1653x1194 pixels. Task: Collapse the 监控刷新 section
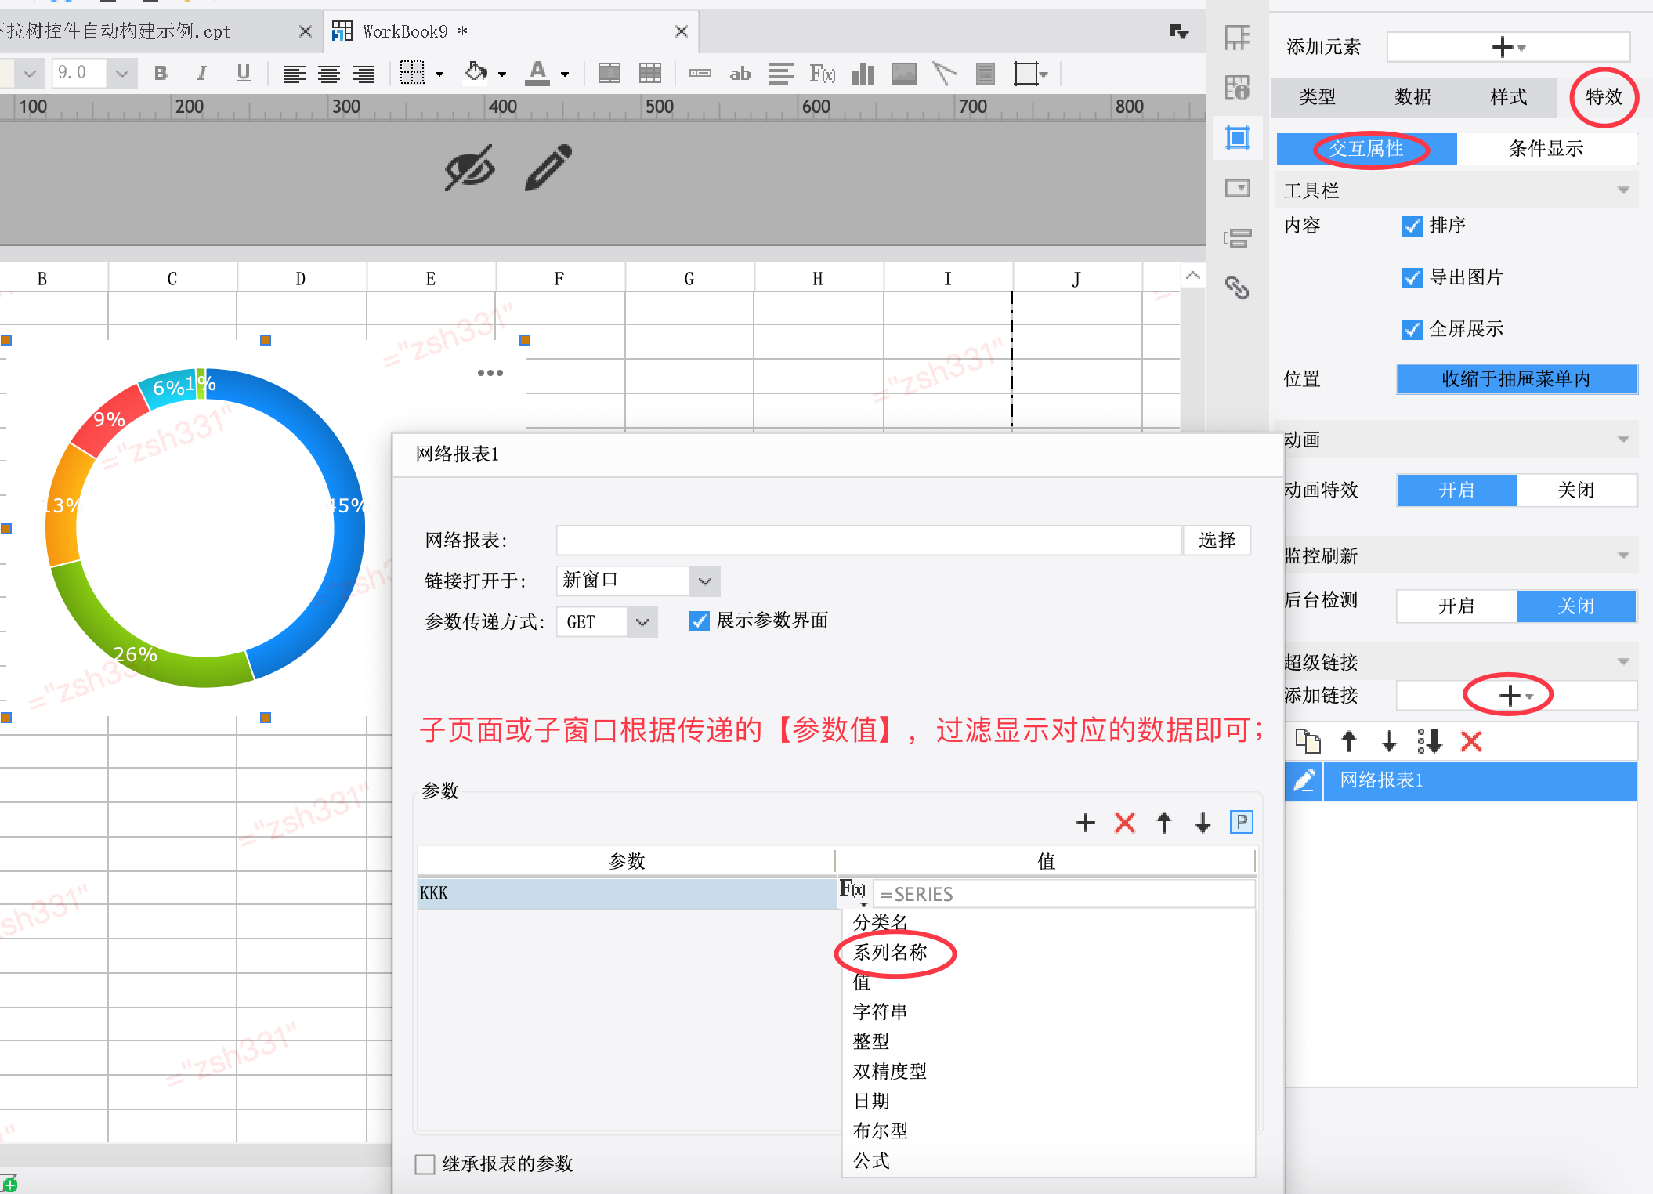click(1623, 555)
